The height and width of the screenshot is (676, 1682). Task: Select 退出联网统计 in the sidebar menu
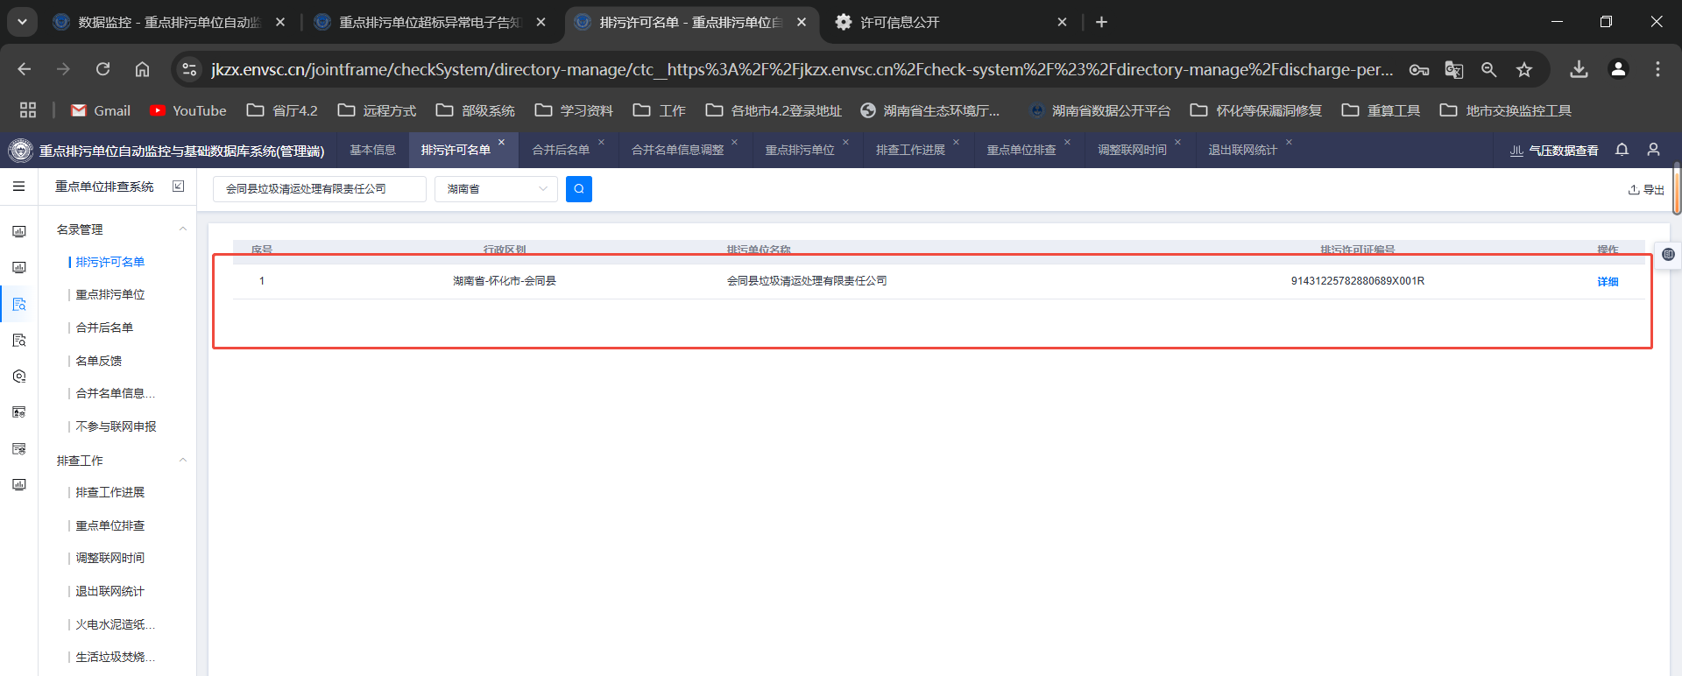tap(110, 591)
